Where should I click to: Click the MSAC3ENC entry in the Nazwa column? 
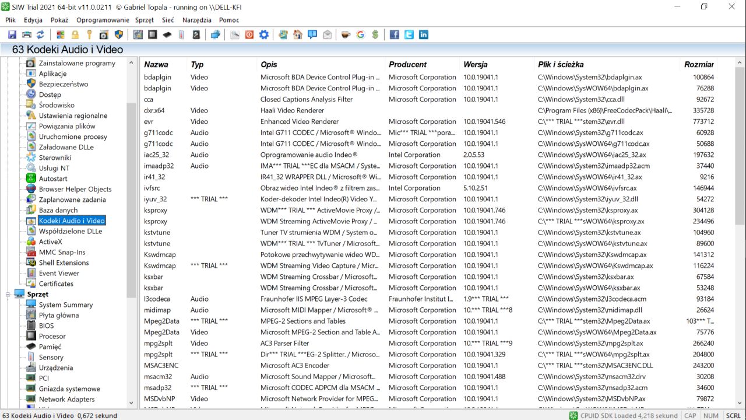pyautogui.click(x=161, y=365)
